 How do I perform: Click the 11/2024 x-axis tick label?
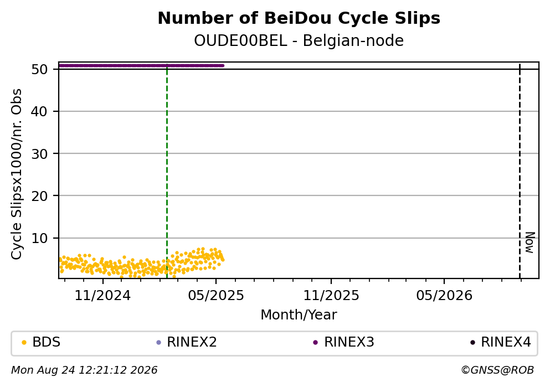tap(102, 296)
